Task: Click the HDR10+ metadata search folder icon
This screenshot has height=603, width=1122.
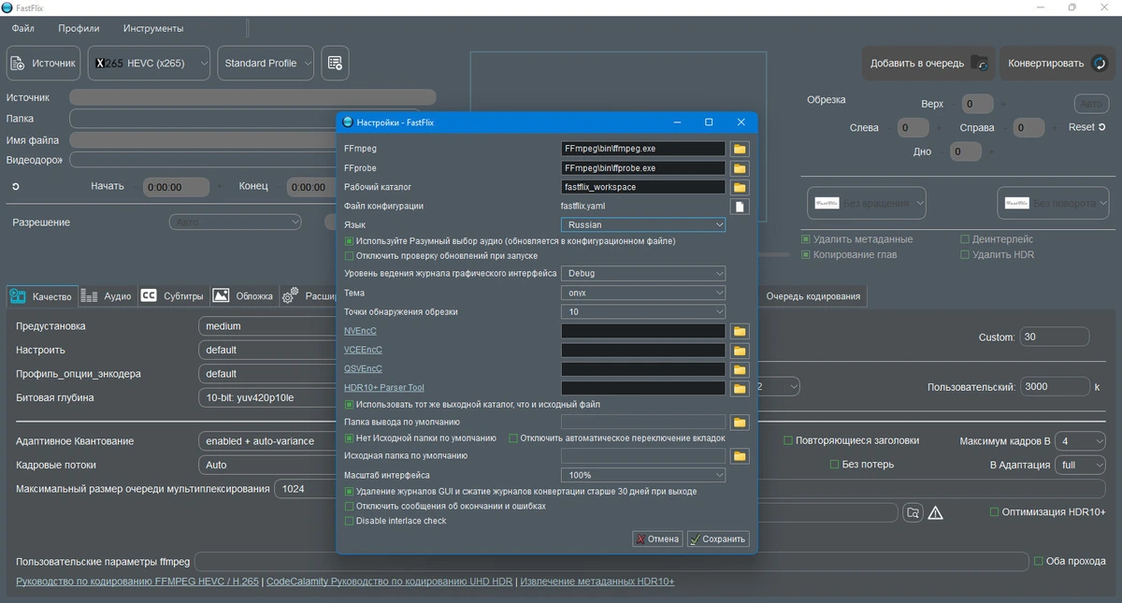Action: 913,512
